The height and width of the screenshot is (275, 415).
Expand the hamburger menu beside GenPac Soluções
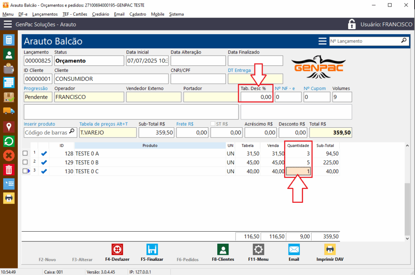8,24
